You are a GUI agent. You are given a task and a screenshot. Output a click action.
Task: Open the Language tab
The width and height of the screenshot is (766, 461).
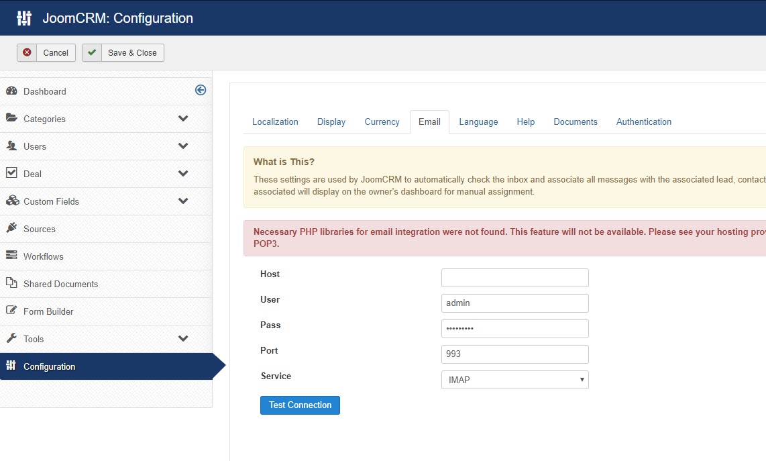[478, 121]
